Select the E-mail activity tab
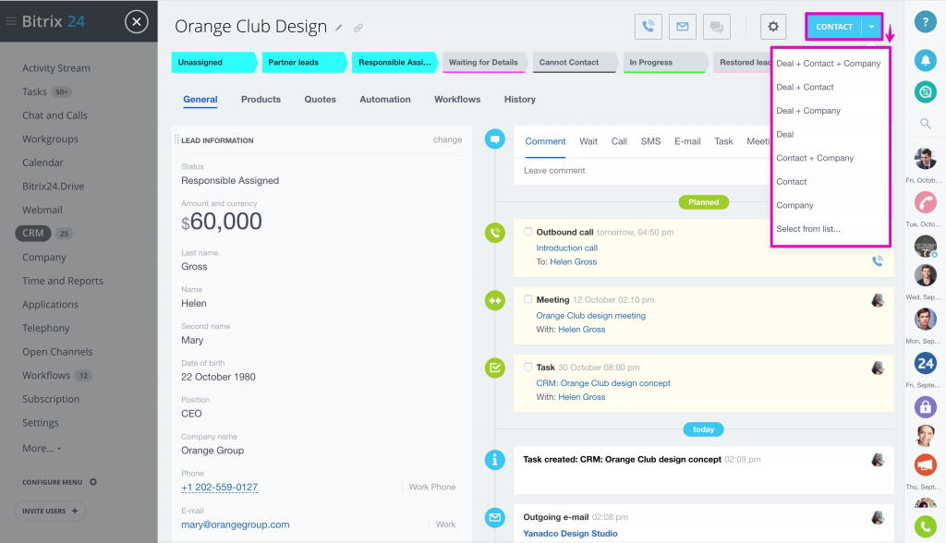The height and width of the screenshot is (543, 946). 687,141
